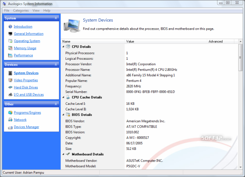Collapse the Motherboard Details tree group
Viewport: 245px width, 177px height.
point(63,154)
